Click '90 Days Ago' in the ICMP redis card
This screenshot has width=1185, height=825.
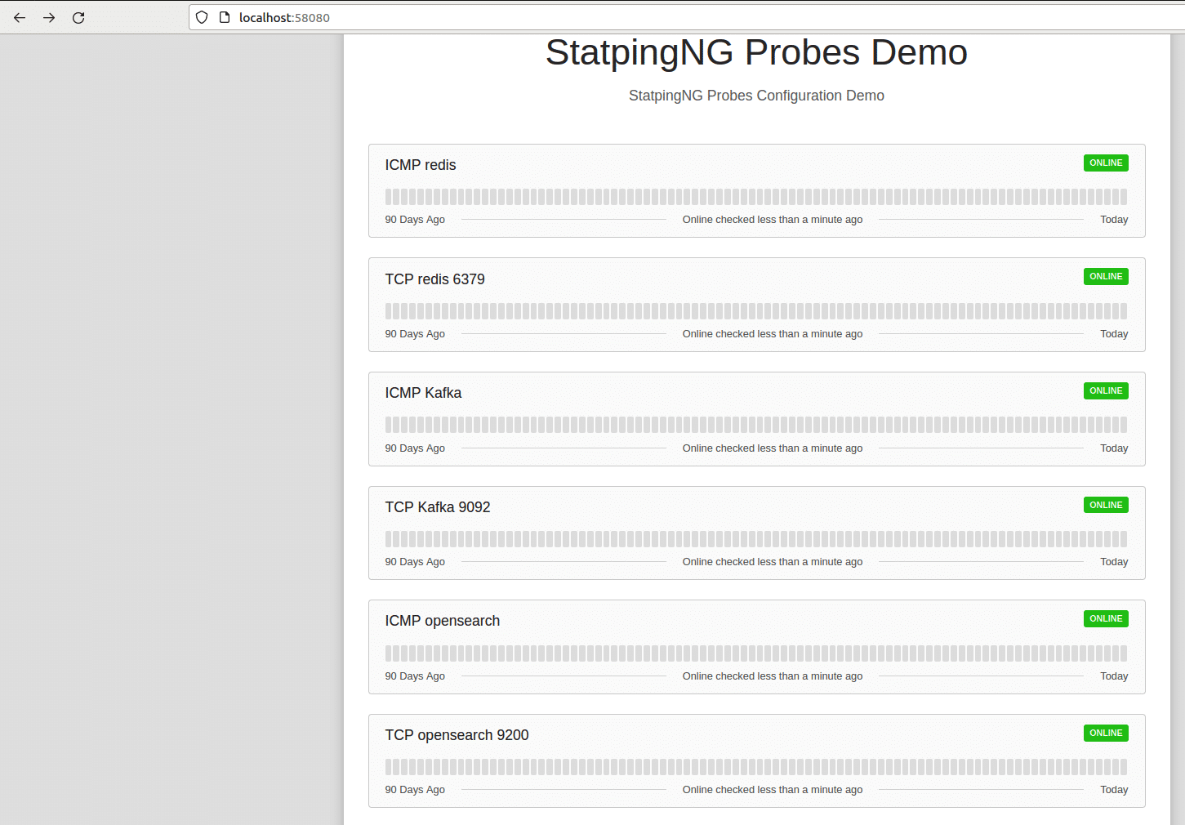tap(415, 220)
